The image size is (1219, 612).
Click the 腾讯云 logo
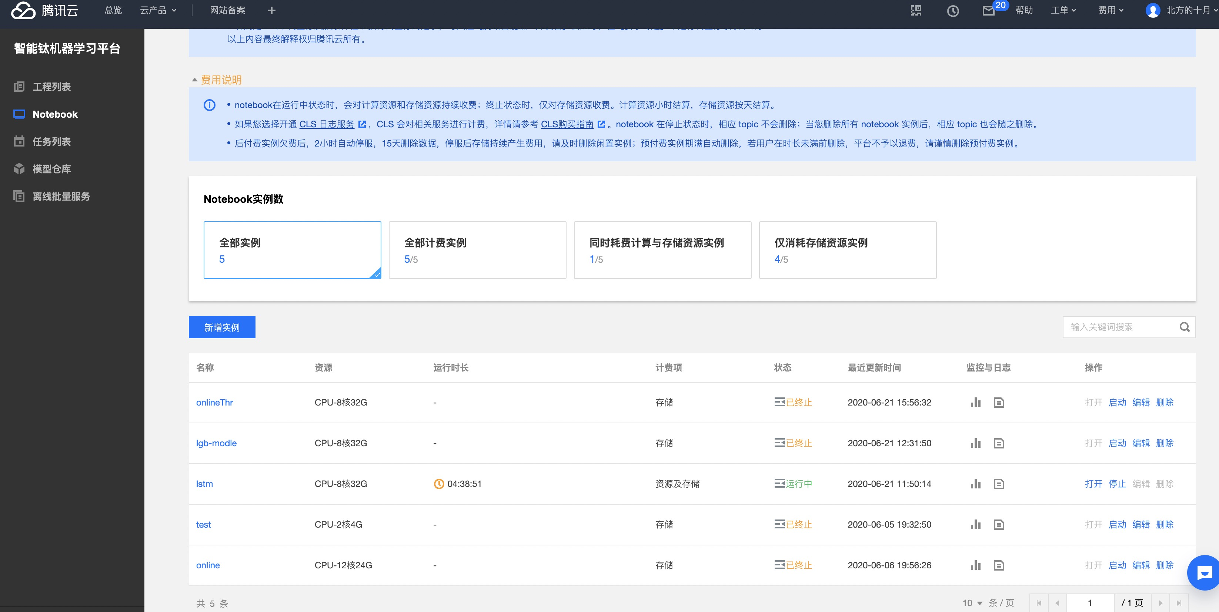(x=44, y=10)
